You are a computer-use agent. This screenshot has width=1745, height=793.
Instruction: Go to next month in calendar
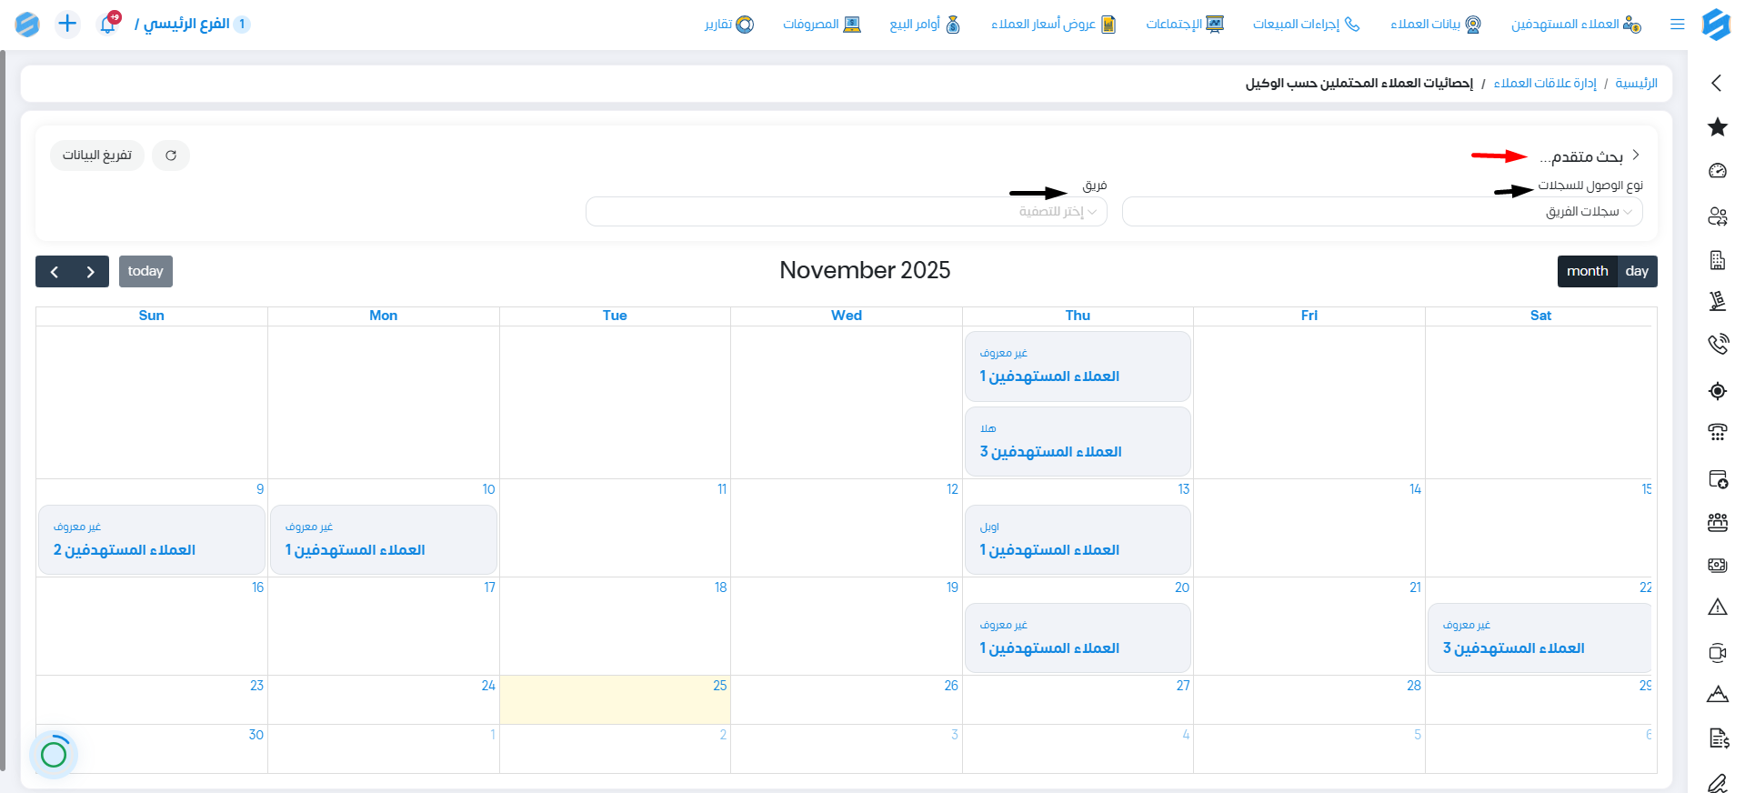click(90, 272)
